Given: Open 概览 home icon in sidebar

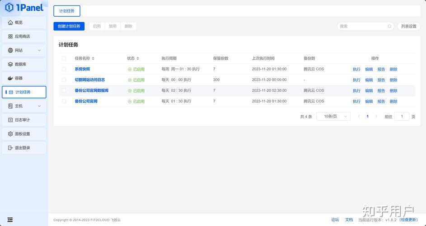Looking at the screenshot, I should [10, 23].
